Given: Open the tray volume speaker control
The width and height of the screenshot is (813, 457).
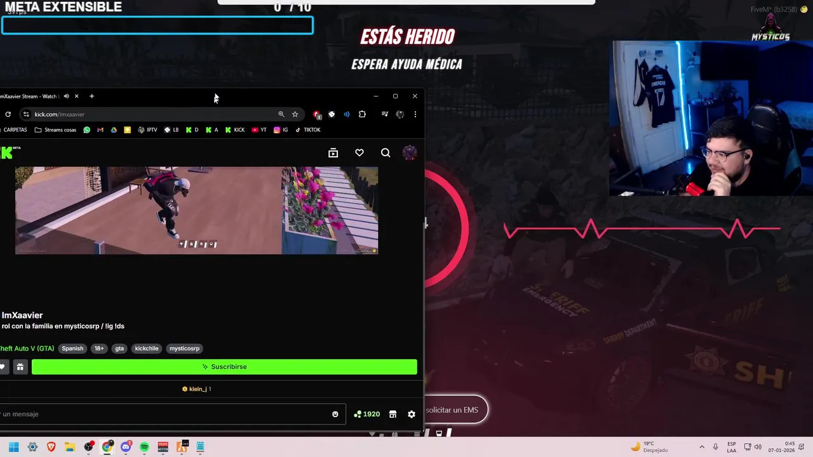Looking at the screenshot, I should pyautogui.click(x=759, y=447).
